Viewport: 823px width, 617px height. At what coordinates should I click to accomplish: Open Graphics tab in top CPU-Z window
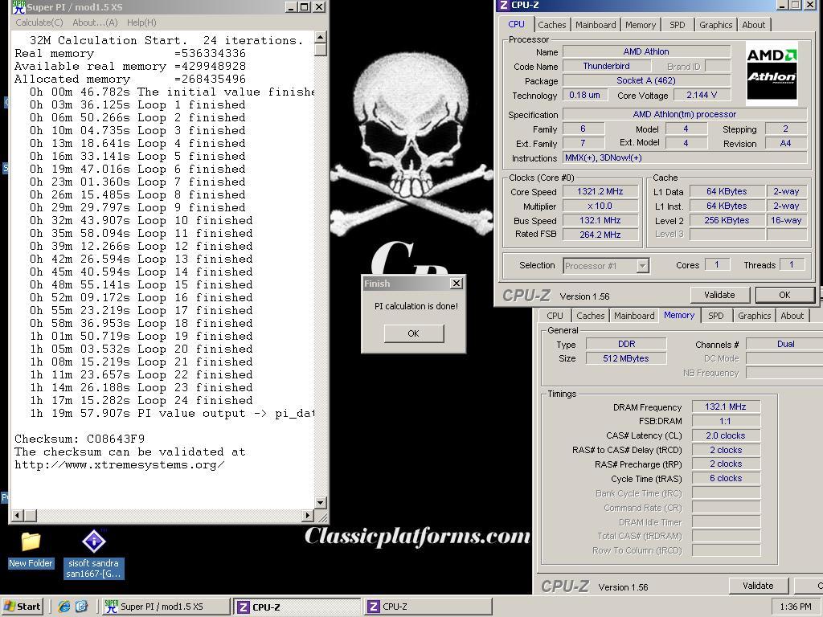pos(715,25)
